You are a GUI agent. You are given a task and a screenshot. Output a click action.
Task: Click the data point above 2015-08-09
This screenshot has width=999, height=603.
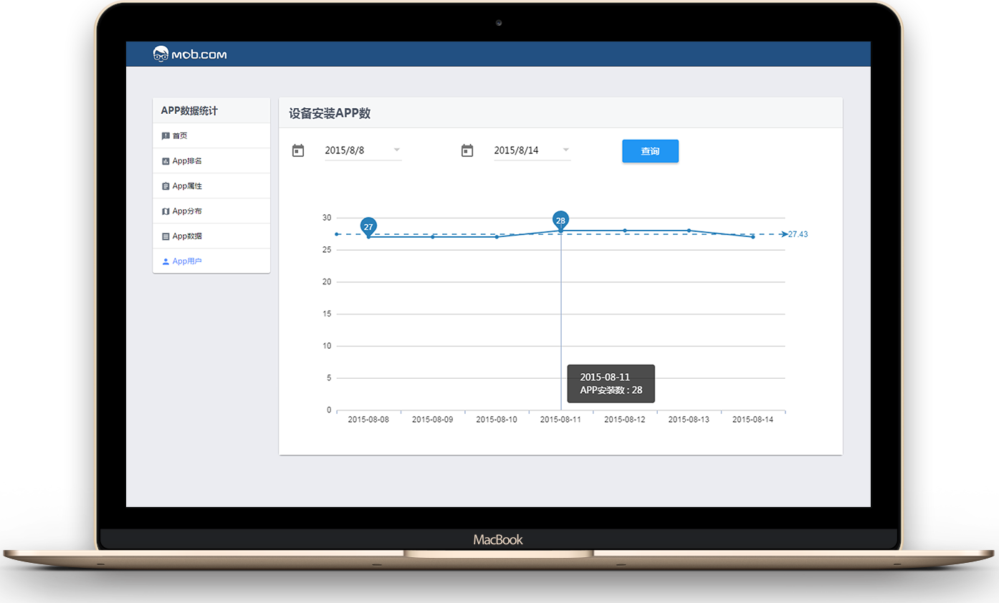(x=433, y=237)
